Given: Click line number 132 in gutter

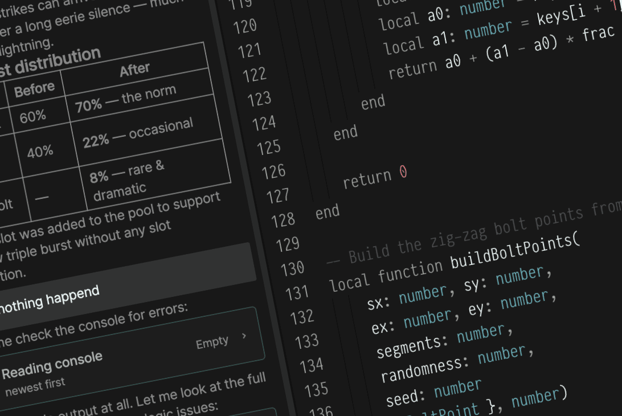Looking at the screenshot, I should click(302, 317).
